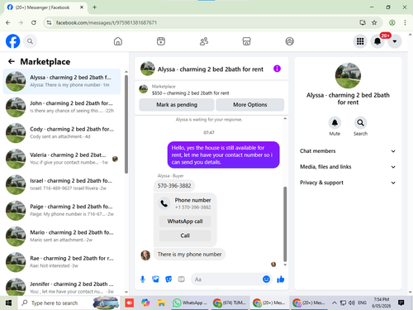413x310 pixels.
Task: Open the Rae conversation in list
Action: pos(62,262)
